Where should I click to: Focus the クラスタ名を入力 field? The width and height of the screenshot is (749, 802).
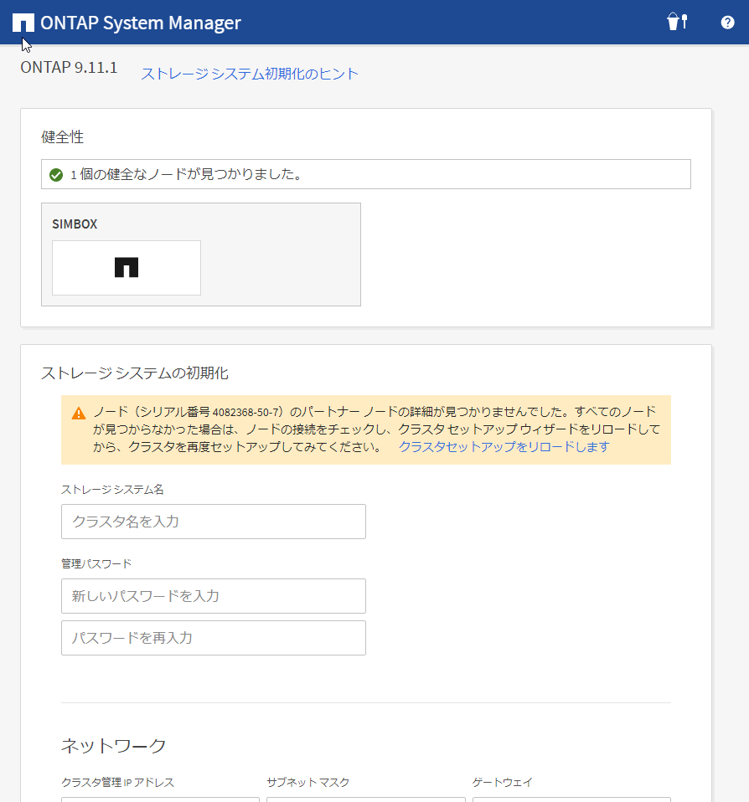coord(214,522)
